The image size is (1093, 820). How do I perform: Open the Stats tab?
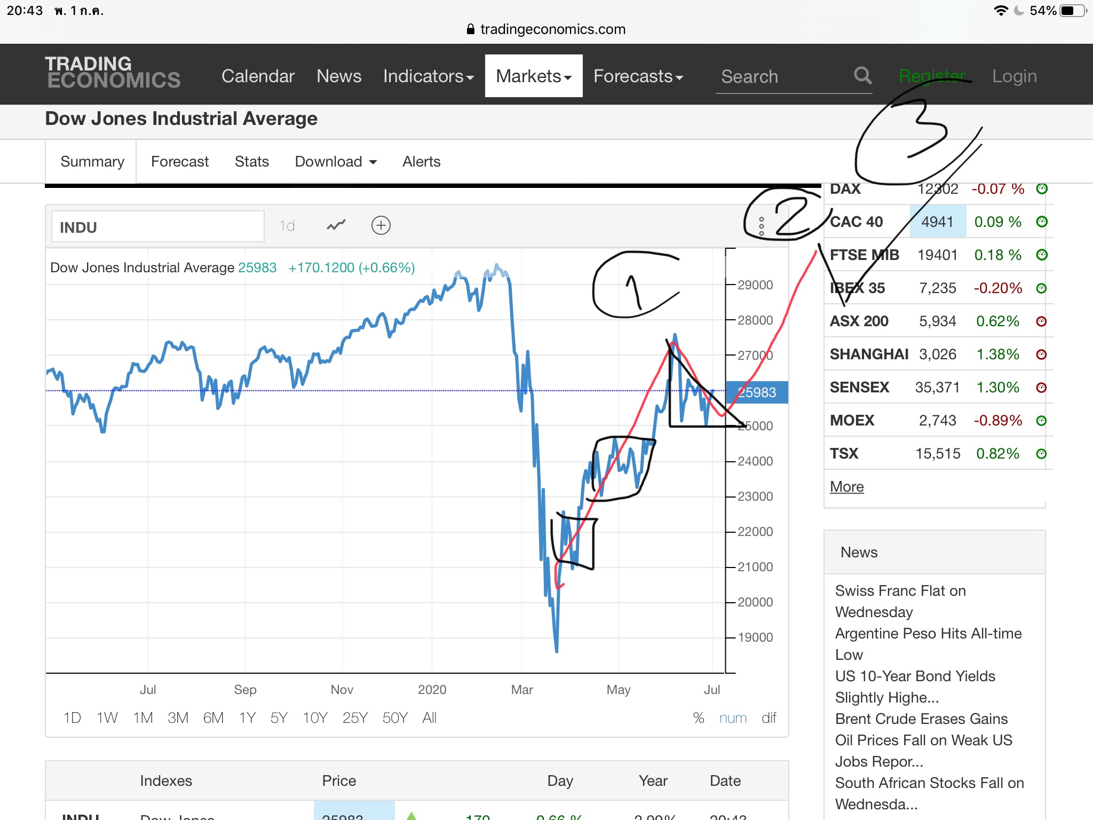(x=251, y=161)
